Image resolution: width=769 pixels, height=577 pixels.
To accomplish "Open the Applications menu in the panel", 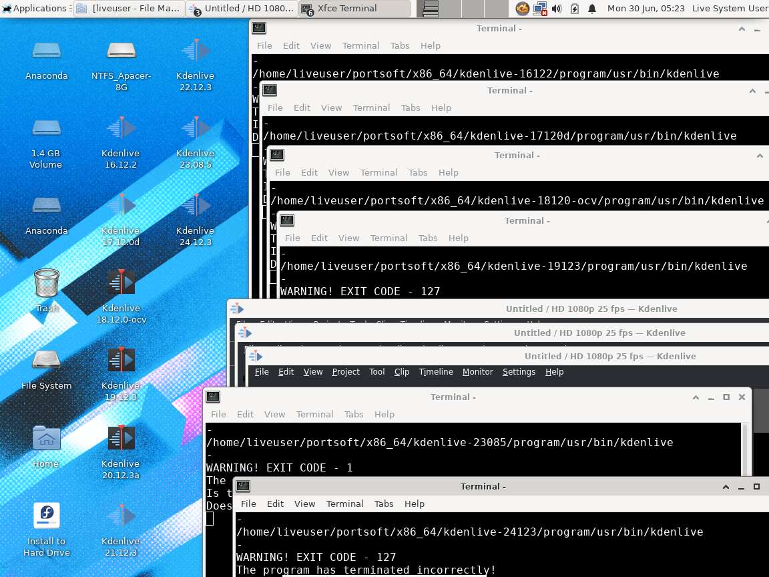I will click(35, 8).
